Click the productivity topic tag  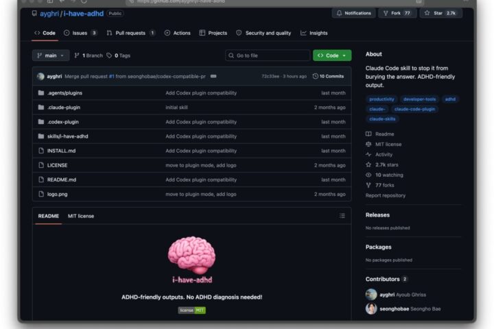(x=381, y=99)
